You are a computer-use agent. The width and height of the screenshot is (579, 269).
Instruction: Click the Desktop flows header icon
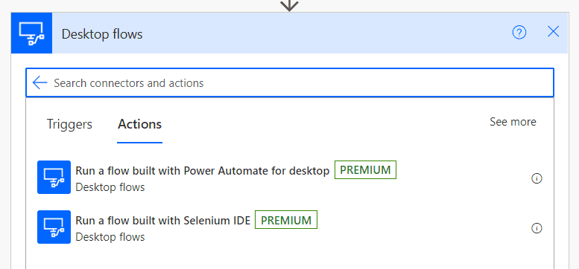pos(32,33)
